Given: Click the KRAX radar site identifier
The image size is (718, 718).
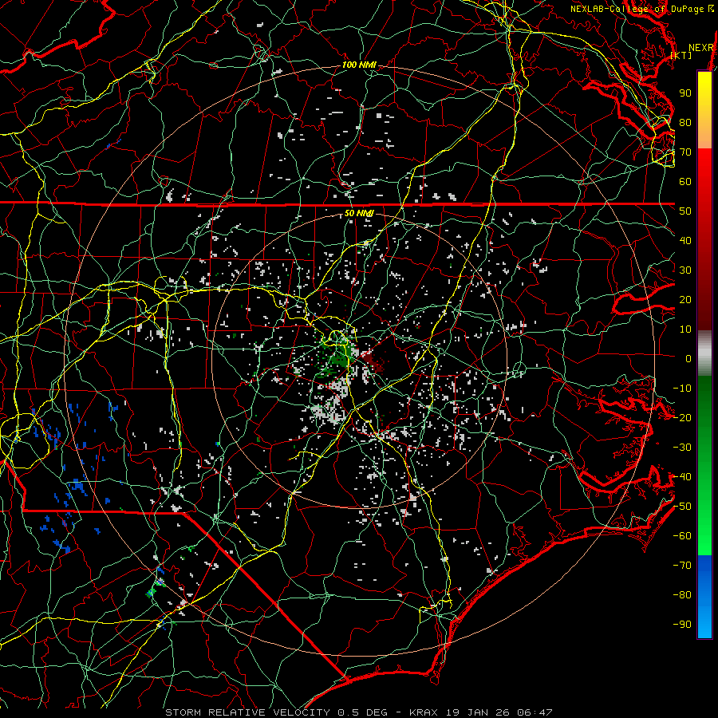Looking at the screenshot, I should coord(424,712).
